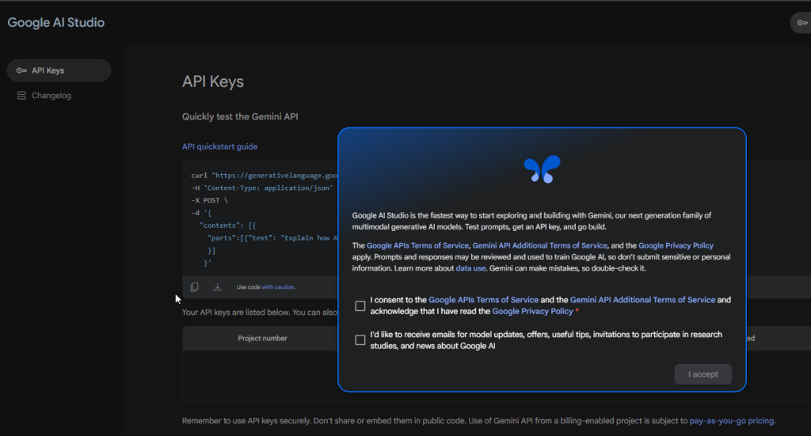The height and width of the screenshot is (436, 811).
Task: Click the Gemini butterfly logo in dialog
Action: 542,169
